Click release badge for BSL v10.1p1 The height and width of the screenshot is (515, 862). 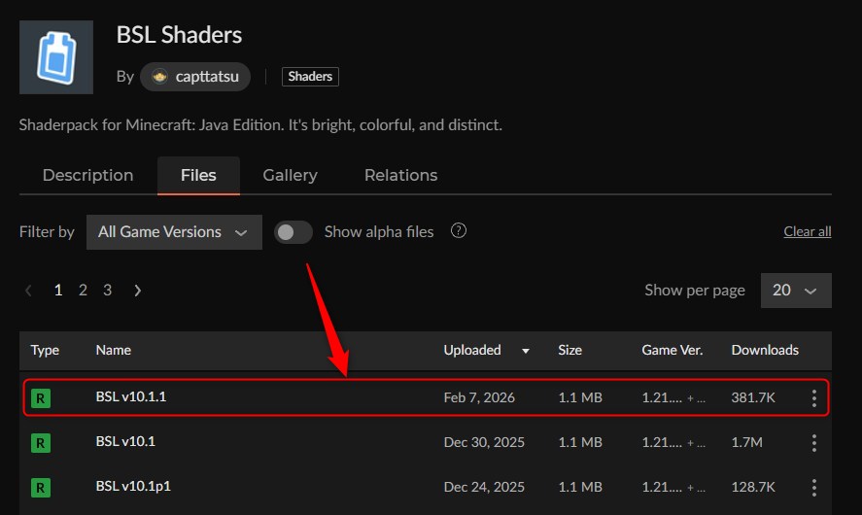pyautogui.click(x=41, y=488)
